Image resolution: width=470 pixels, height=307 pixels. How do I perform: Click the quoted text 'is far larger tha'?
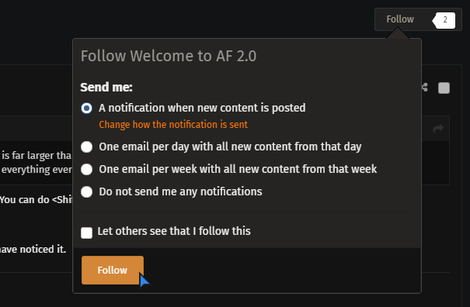pyautogui.click(x=37, y=156)
